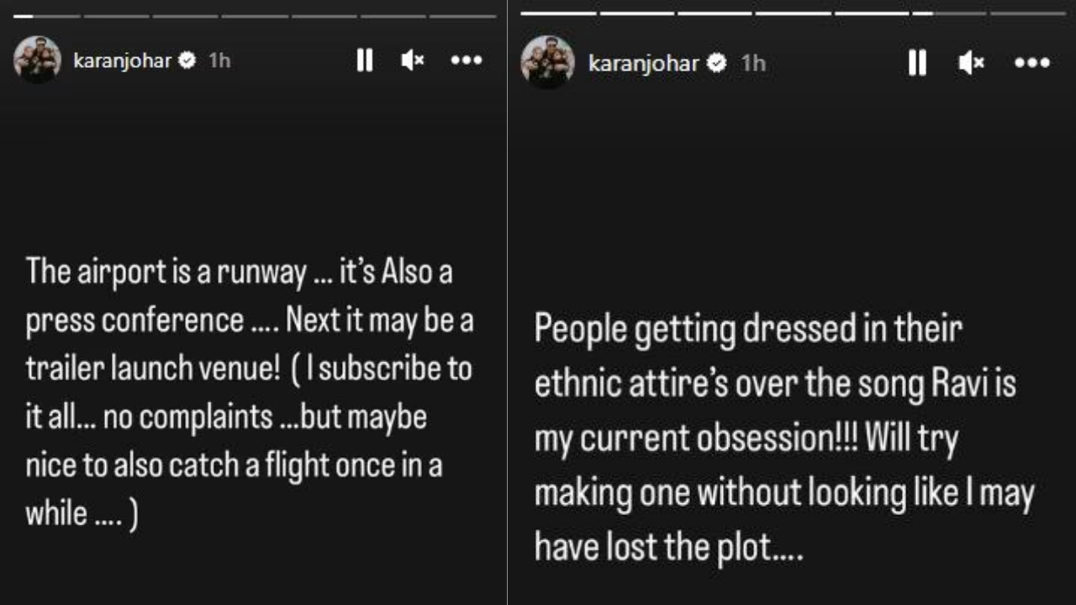
Task: Pause the right story playback
Action: pos(917,63)
